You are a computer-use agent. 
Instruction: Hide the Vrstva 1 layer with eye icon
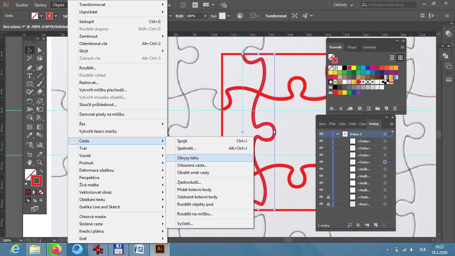pos(321,134)
